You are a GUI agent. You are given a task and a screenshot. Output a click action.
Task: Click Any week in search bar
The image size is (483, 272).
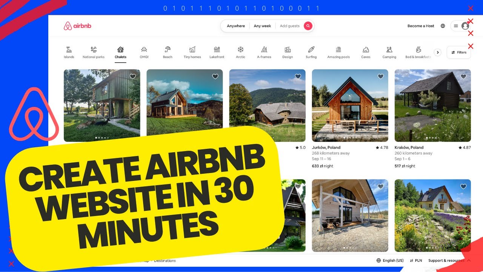pyautogui.click(x=262, y=26)
